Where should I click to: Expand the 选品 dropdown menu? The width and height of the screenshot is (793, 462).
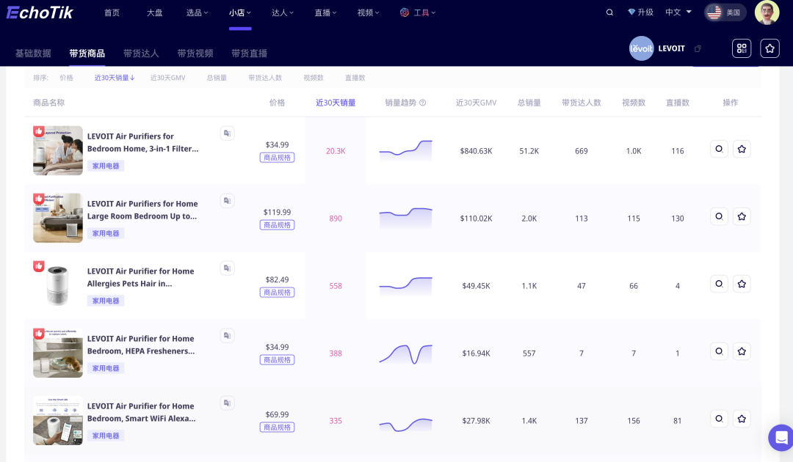(197, 12)
